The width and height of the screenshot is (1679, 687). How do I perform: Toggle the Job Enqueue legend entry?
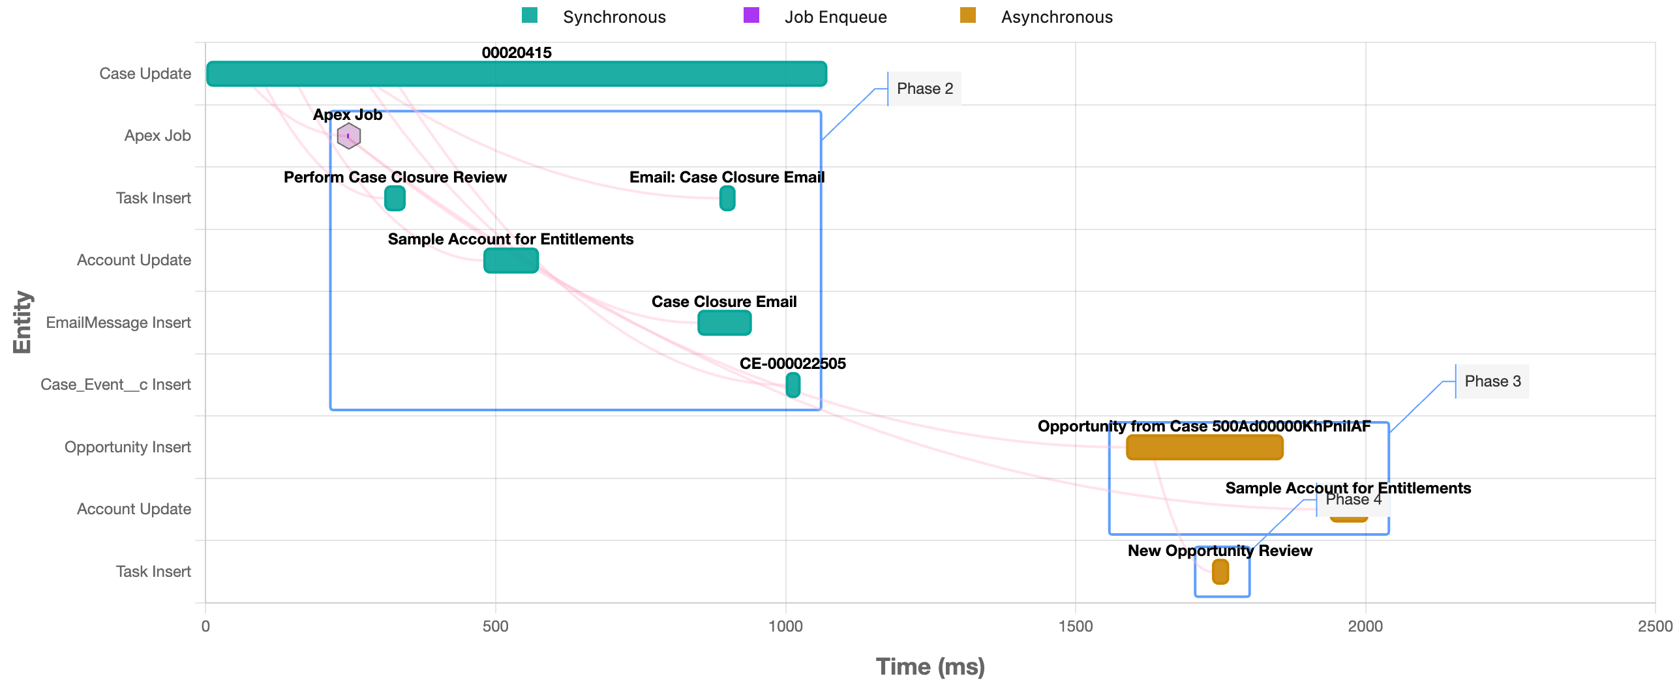coord(835,17)
